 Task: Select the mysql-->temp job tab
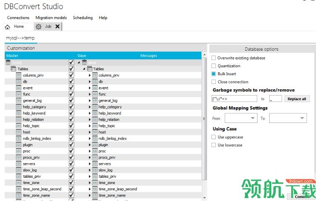tap(20, 38)
